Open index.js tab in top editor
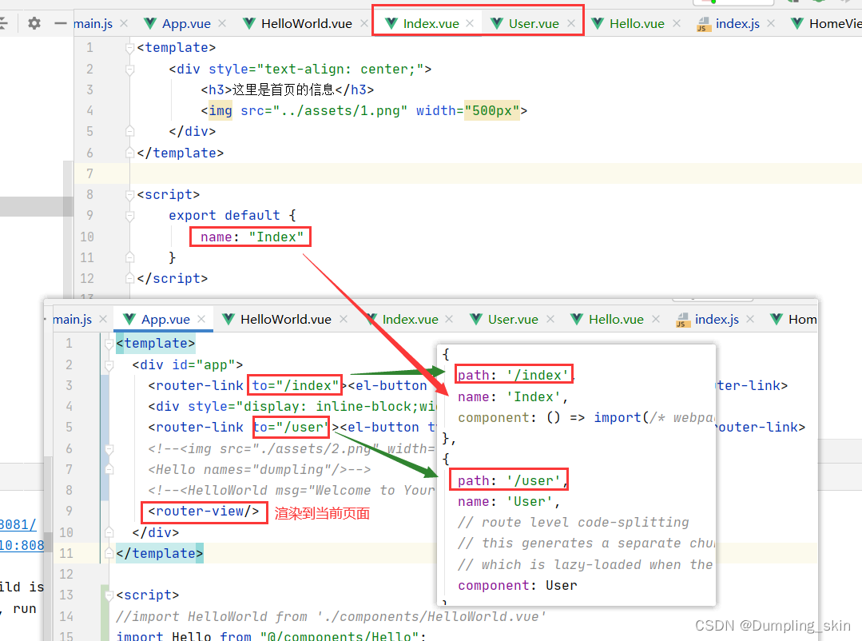 (x=737, y=24)
